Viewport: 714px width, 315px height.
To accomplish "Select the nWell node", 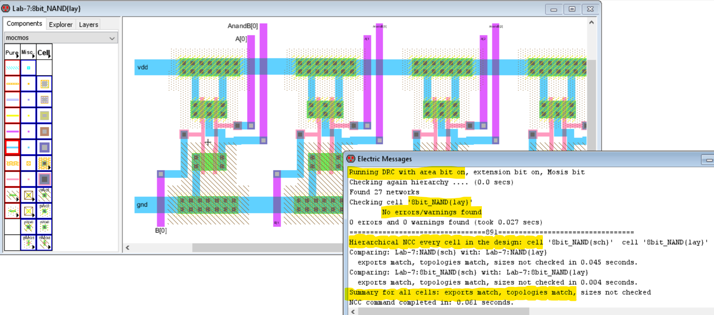I will click(44, 227).
